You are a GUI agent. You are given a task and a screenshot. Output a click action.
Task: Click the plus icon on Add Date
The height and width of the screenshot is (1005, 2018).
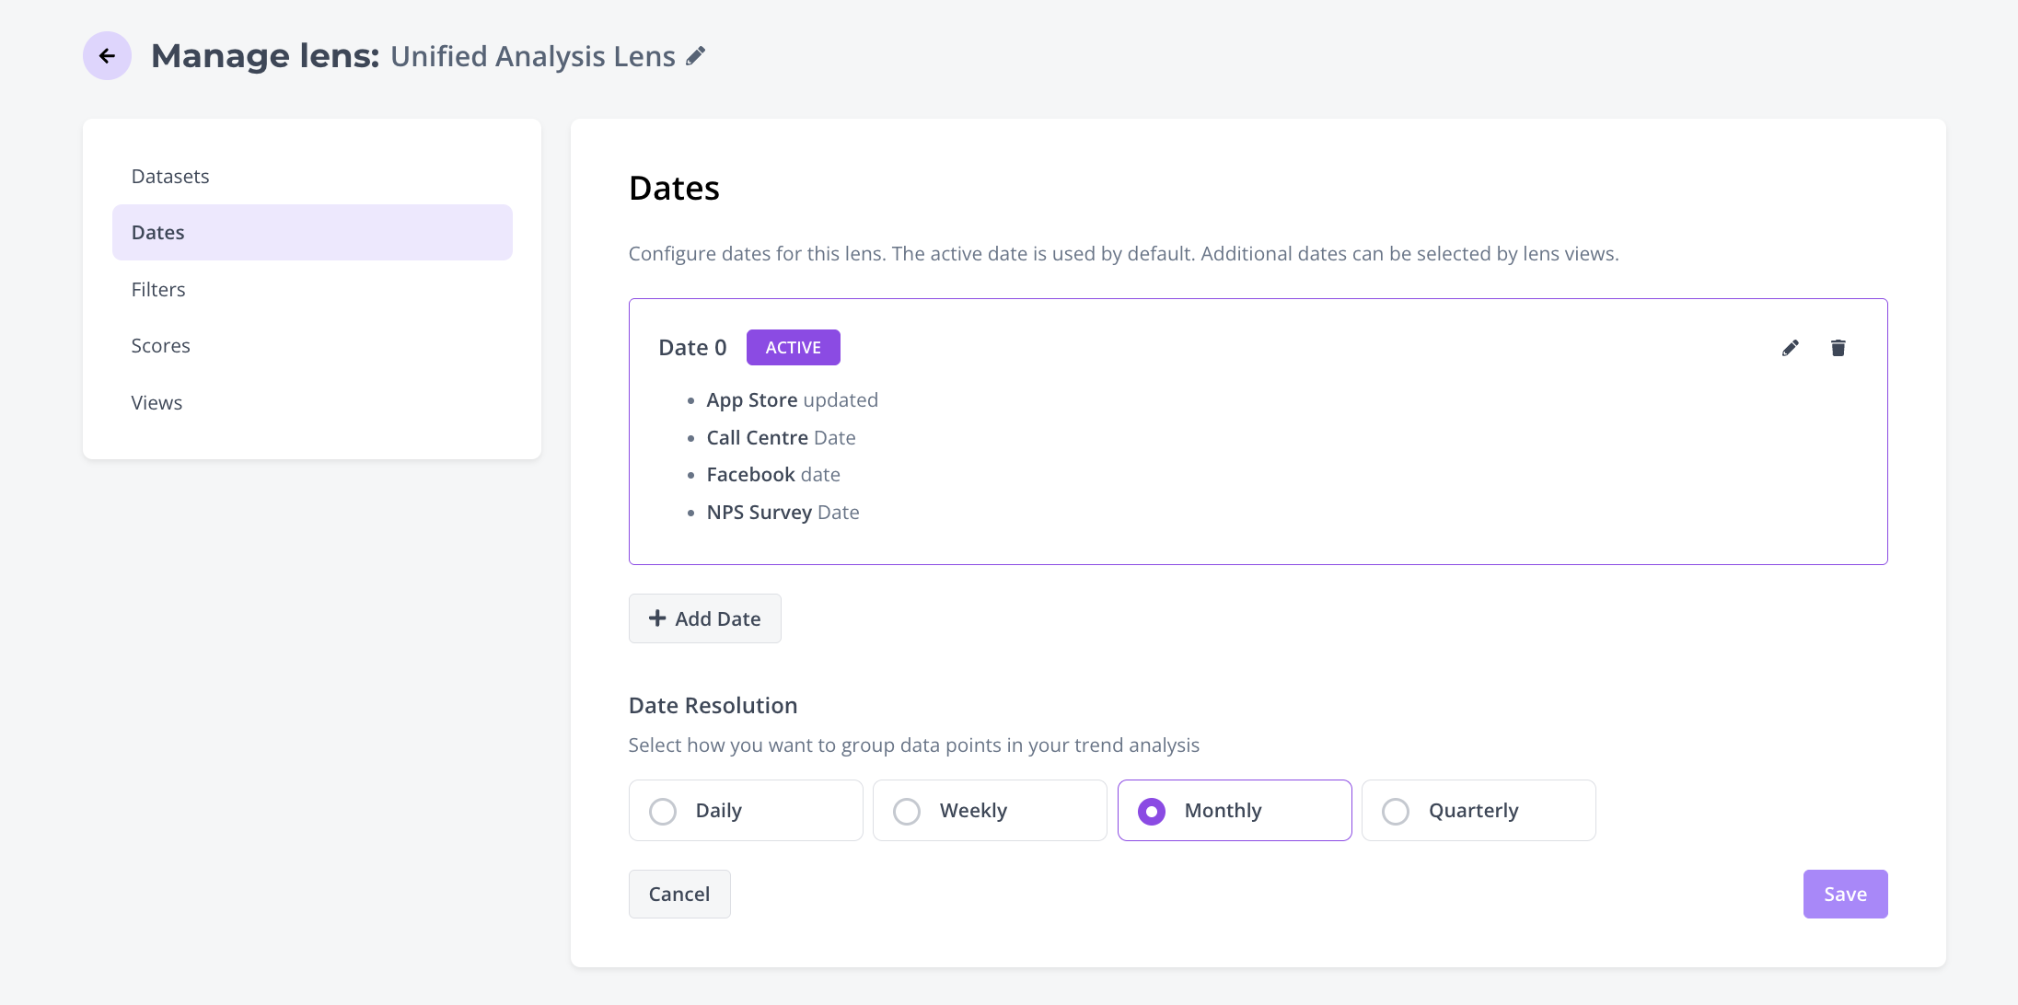click(657, 618)
